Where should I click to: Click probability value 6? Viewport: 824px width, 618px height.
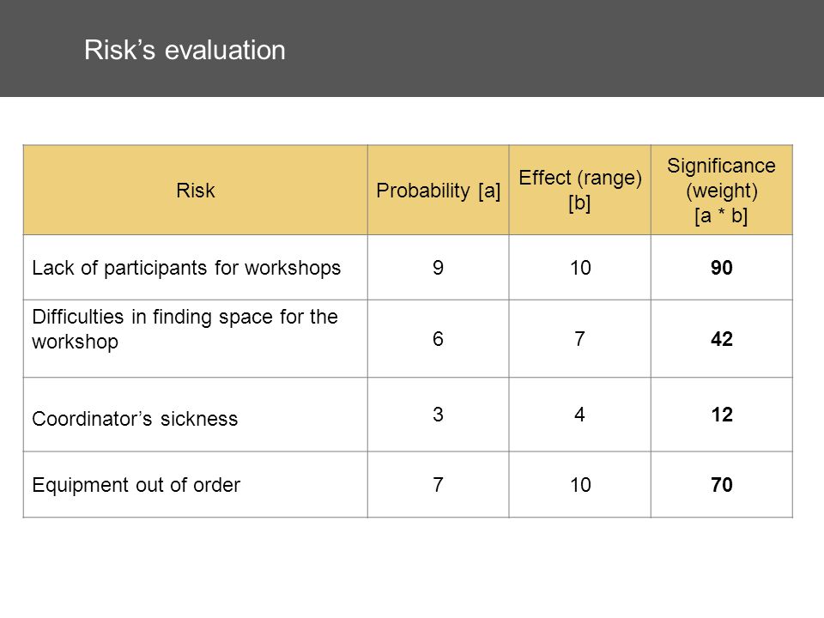coord(439,338)
